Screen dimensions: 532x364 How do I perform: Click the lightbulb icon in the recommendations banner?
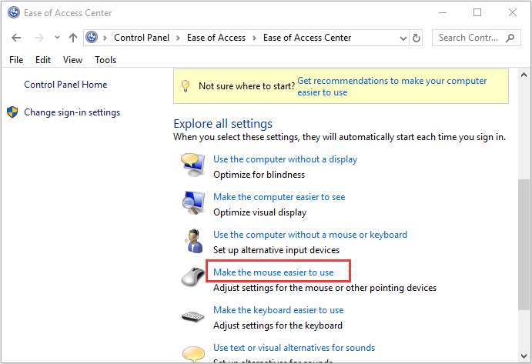point(185,86)
